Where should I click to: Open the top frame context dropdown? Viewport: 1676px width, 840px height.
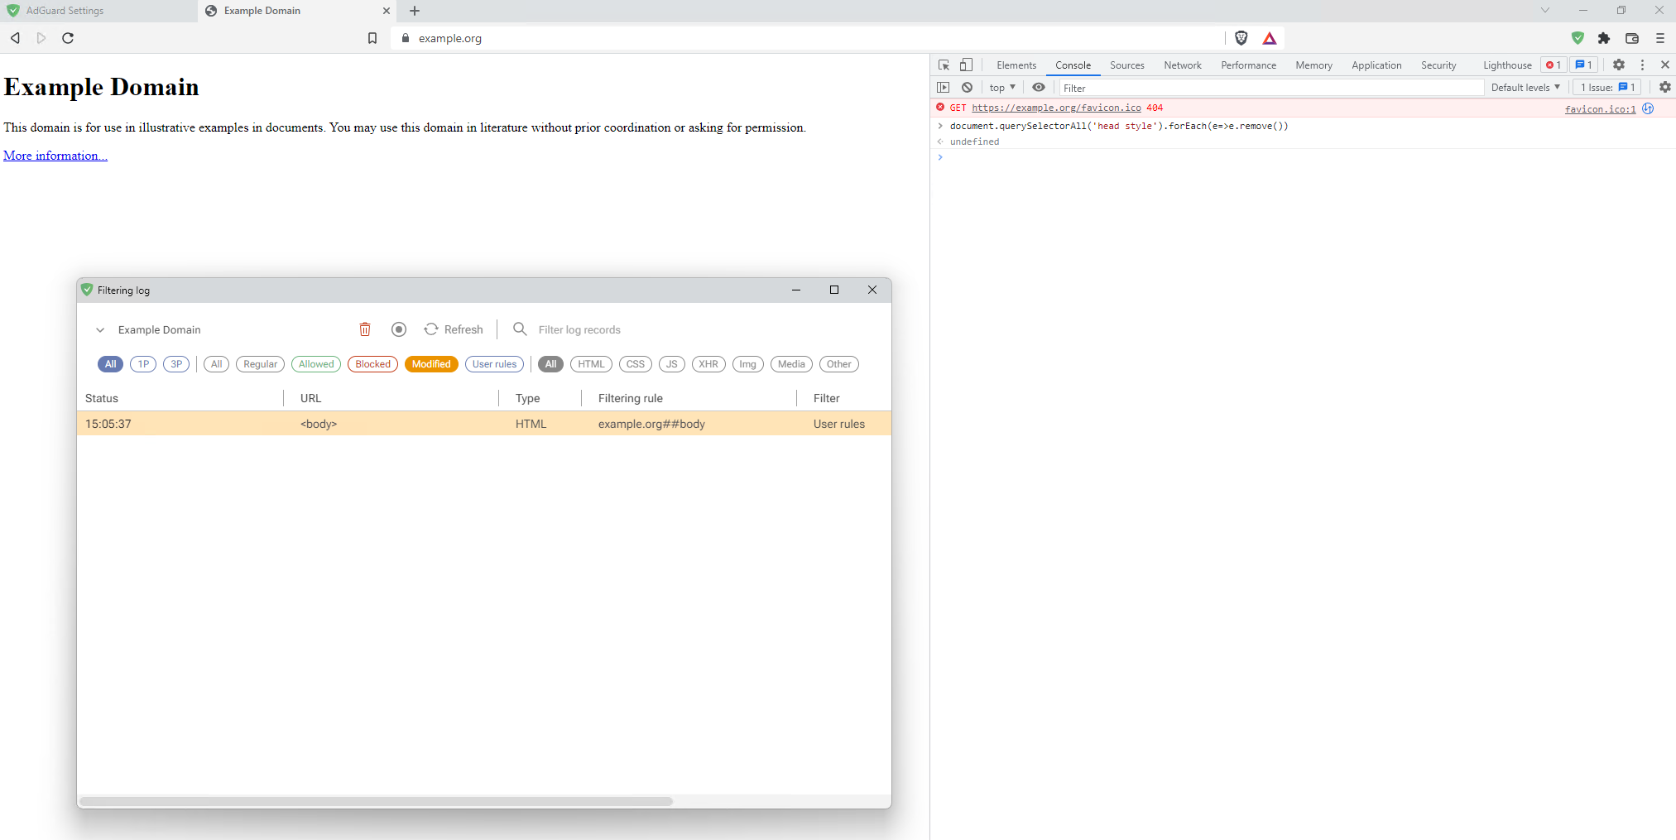click(1001, 87)
